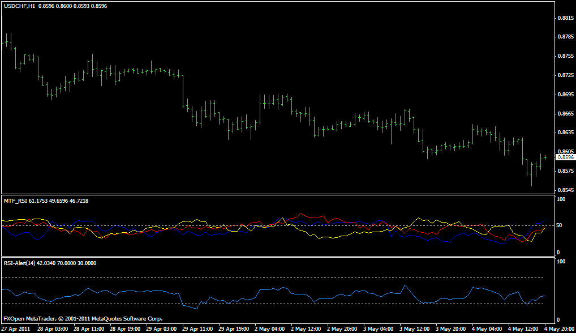Screen dimensions: 576x333
Task: Click the 0.8725 price axis label
Action: click(x=566, y=75)
